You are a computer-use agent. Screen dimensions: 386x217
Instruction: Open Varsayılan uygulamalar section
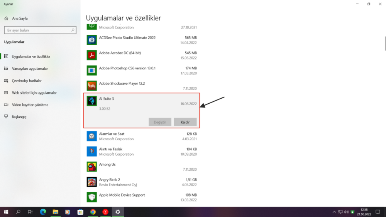(40, 69)
